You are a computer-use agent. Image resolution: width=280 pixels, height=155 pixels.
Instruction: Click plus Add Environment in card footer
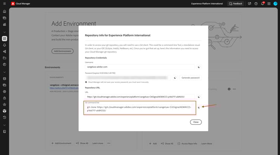pos(61,143)
